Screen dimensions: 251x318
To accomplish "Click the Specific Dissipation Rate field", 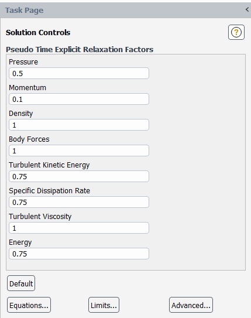I will point(79,202).
